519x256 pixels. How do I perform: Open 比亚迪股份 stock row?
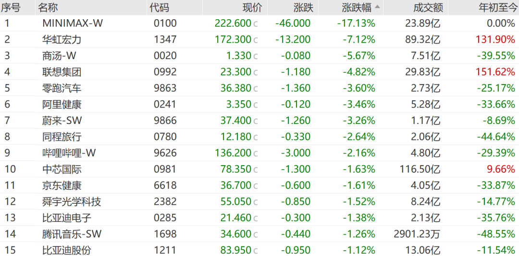click(259, 250)
